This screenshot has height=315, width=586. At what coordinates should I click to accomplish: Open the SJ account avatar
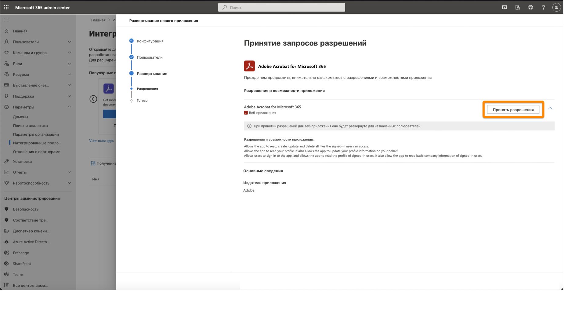coord(556,7)
